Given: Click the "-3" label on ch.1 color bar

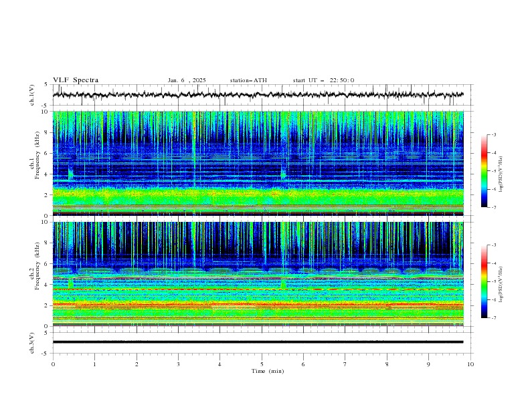Looking at the screenshot, I should click(493, 134).
